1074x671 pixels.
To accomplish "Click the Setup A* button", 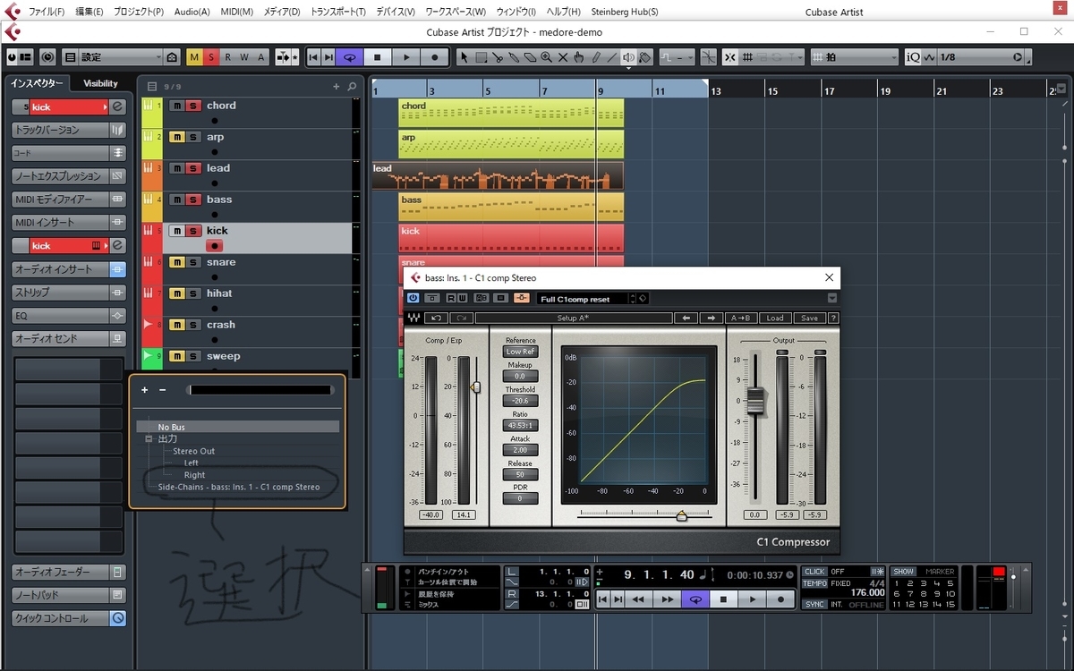I will [x=573, y=318].
